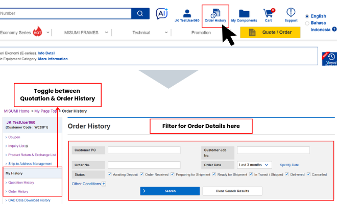Open the shopping Cart icon

(269, 15)
